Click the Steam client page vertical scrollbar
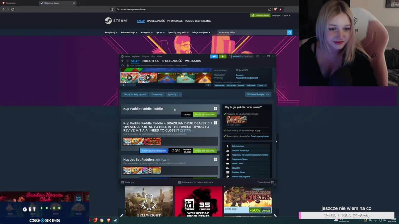This screenshot has height=224, width=399. coord(275,86)
